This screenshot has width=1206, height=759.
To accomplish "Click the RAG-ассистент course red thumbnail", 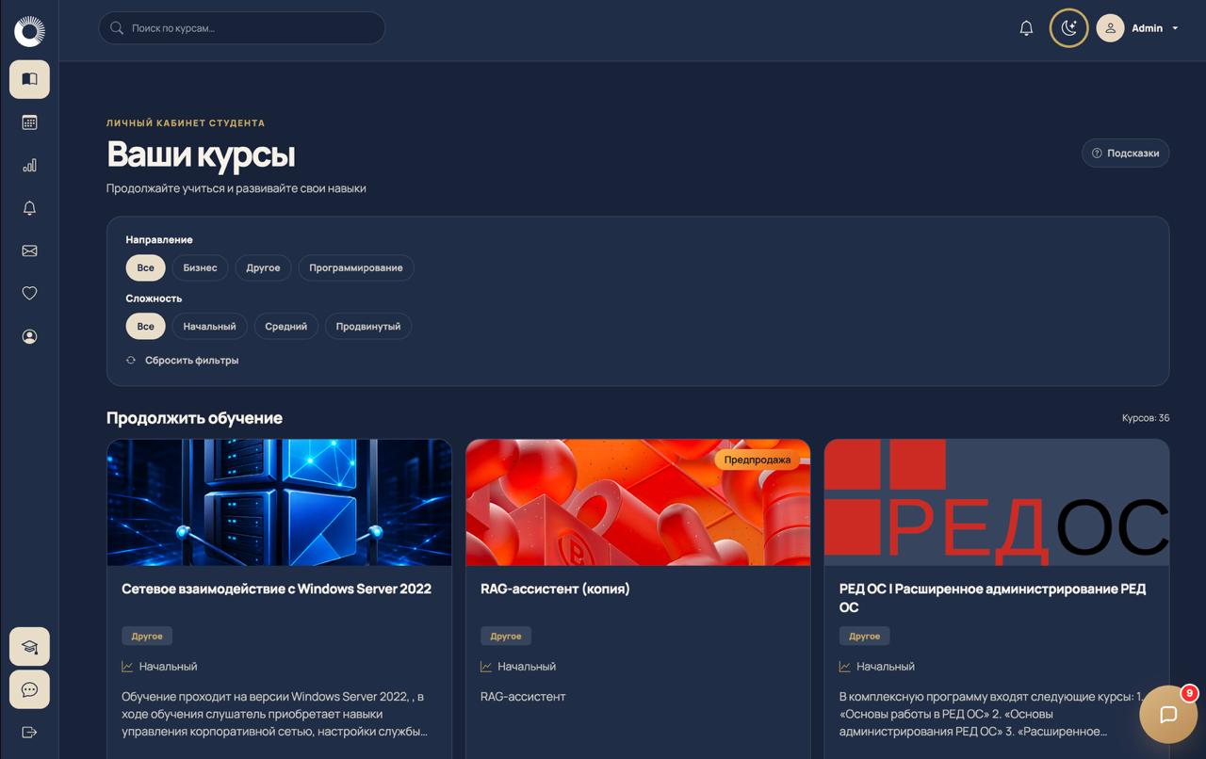I will pos(638,502).
